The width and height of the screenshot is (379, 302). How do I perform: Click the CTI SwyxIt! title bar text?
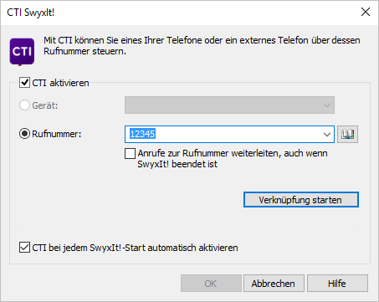coord(31,13)
